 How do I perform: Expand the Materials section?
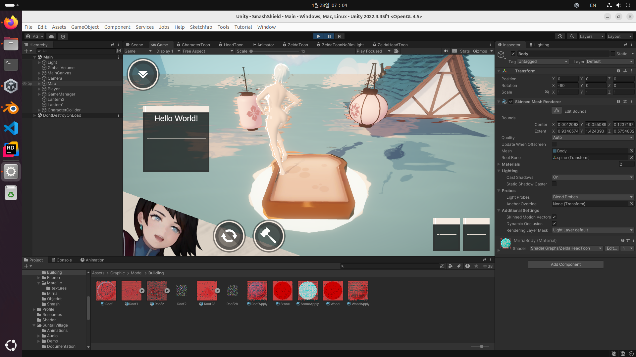(499, 164)
